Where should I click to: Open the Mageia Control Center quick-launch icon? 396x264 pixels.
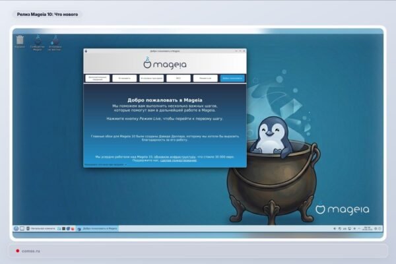tap(68, 228)
